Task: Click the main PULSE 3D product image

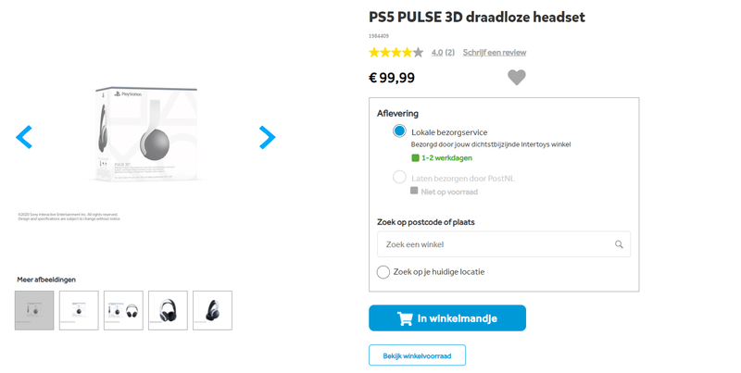Action: point(144,136)
